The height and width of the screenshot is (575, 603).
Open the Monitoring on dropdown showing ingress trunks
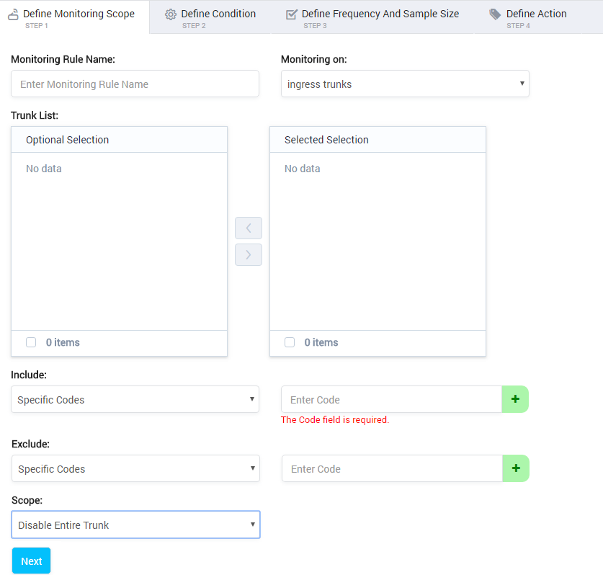404,84
